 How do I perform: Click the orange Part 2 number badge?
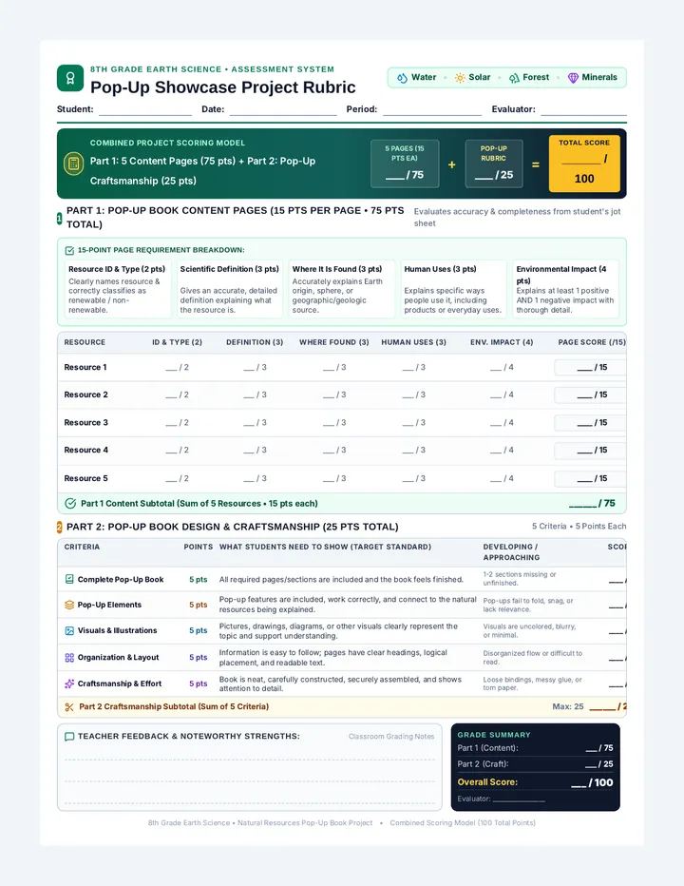[59, 528]
